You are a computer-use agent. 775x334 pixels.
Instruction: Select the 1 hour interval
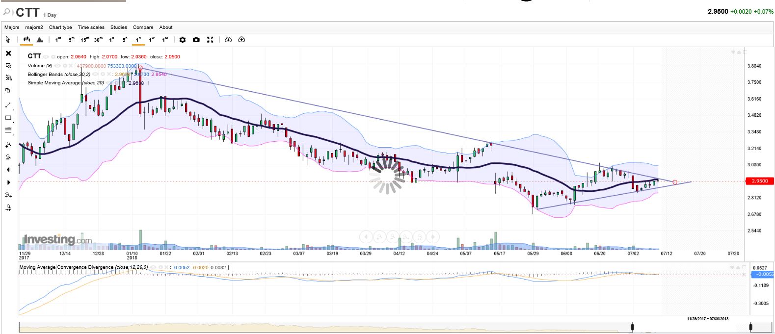[111, 39]
